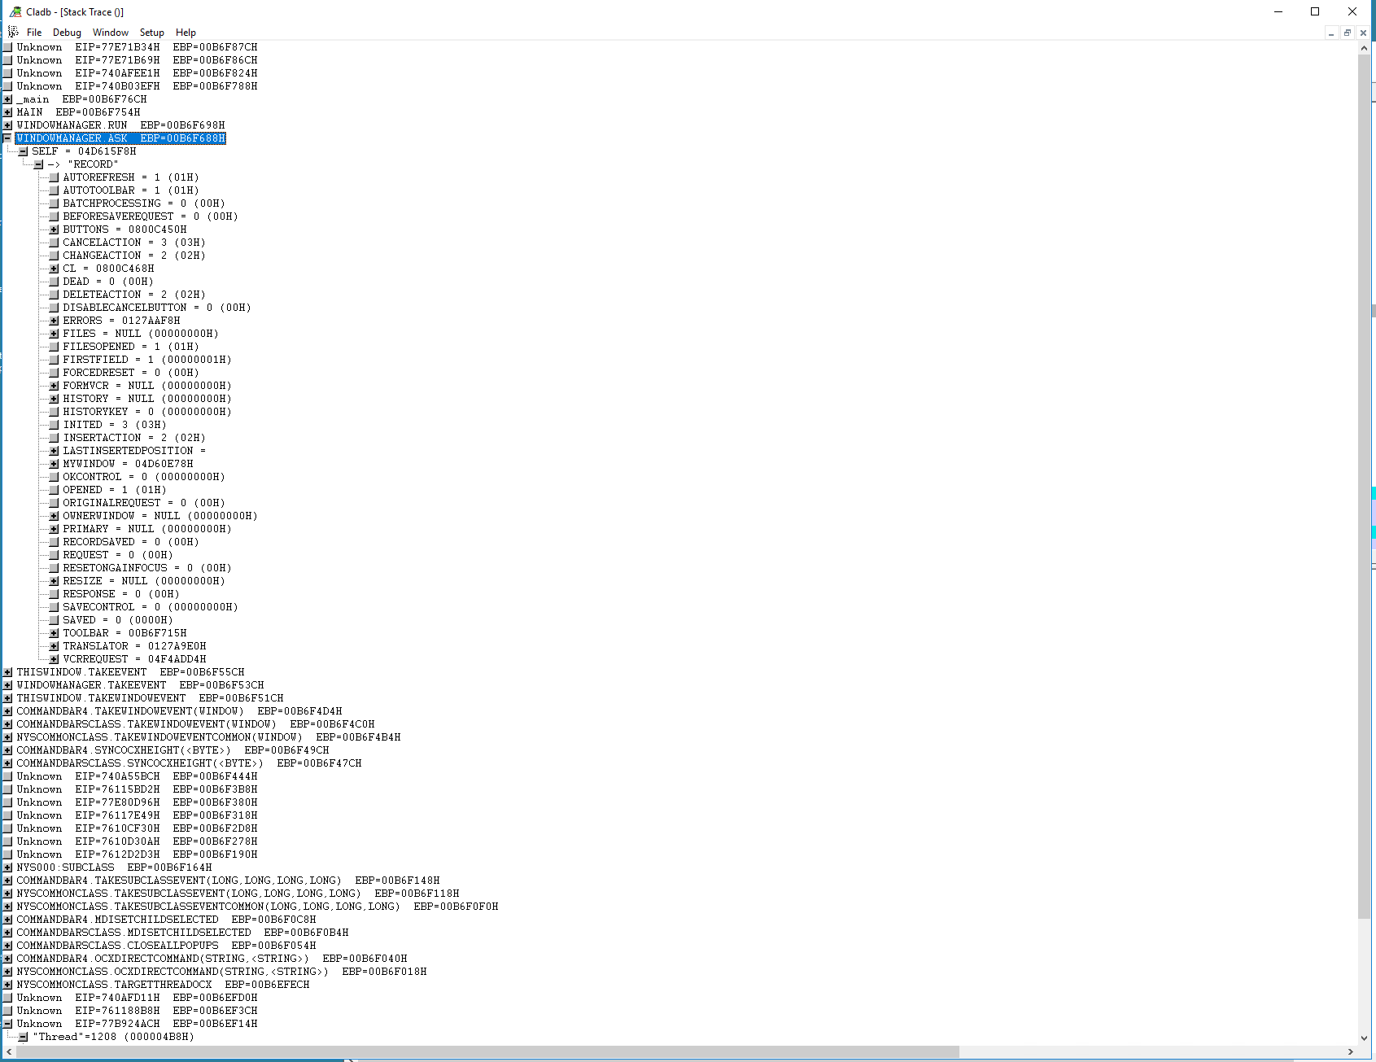1376x1062 pixels.
Task: Expand the MYWINDOW variable node
Action: 54,464
